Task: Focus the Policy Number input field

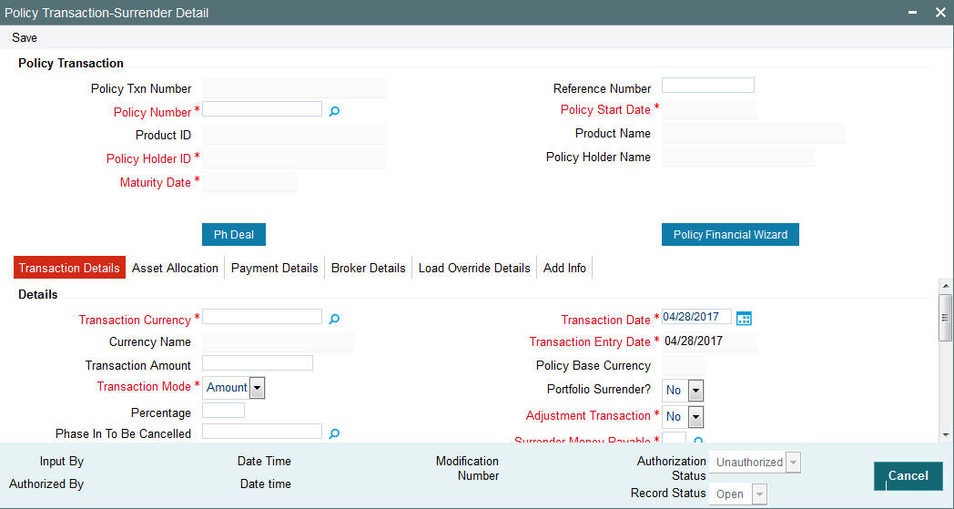Action: tap(262, 109)
